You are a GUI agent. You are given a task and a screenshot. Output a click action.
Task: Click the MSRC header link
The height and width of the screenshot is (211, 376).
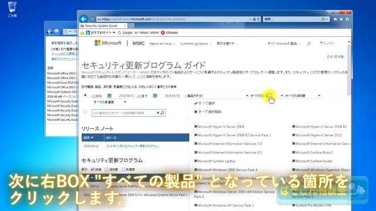click(139, 43)
